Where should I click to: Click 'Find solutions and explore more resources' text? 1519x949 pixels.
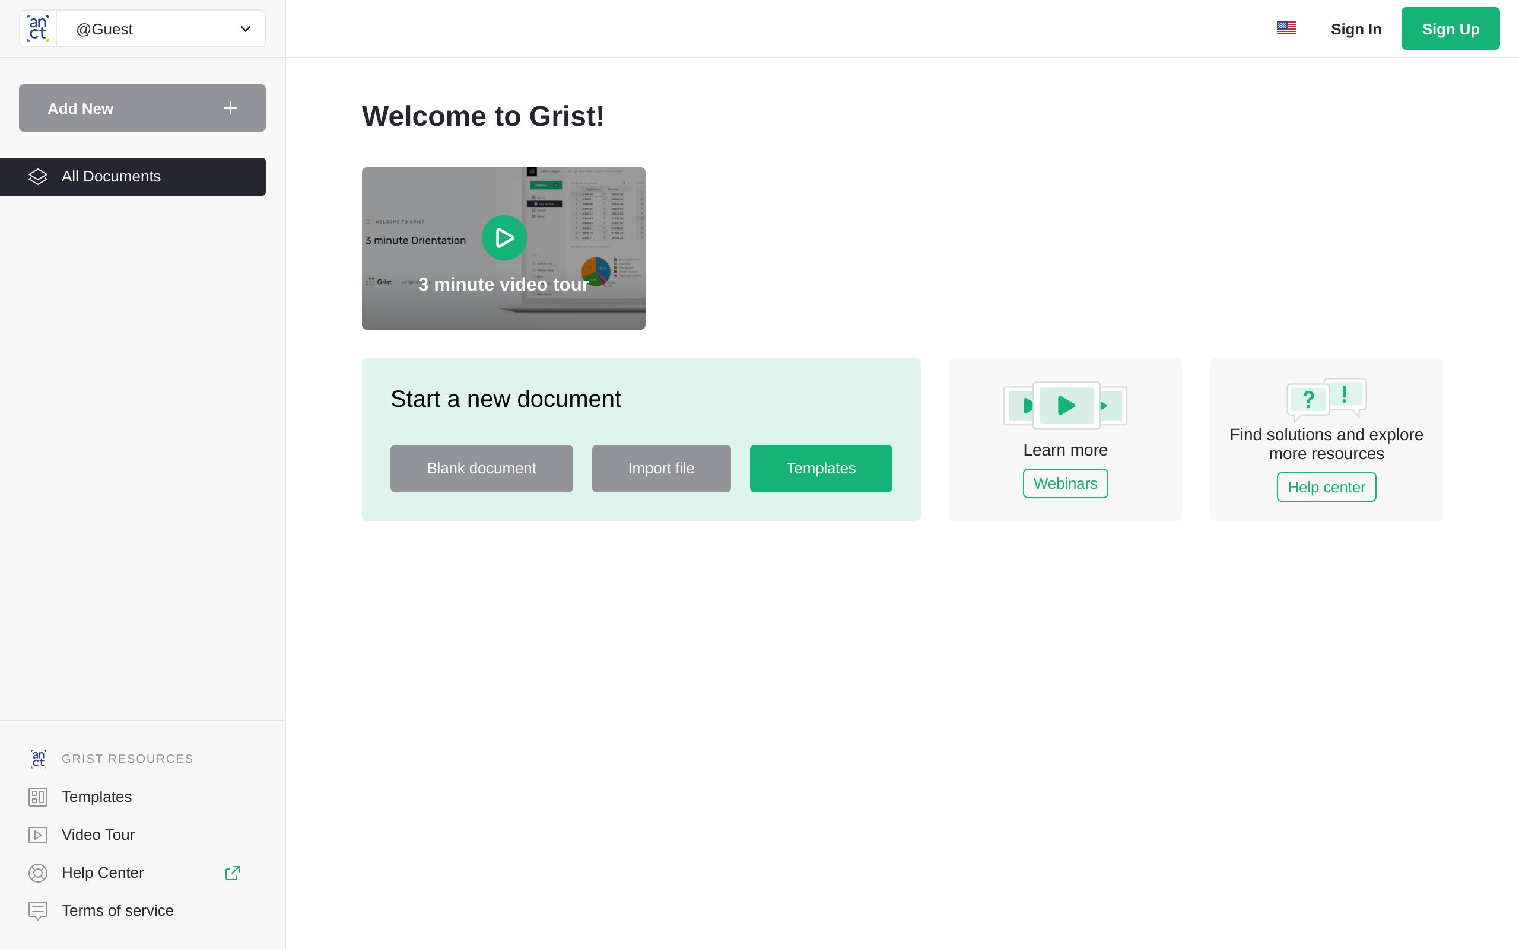click(1326, 444)
